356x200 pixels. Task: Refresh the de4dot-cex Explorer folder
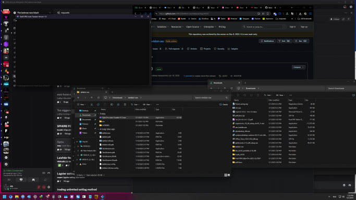pyautogui.click(x=99, y=98)
